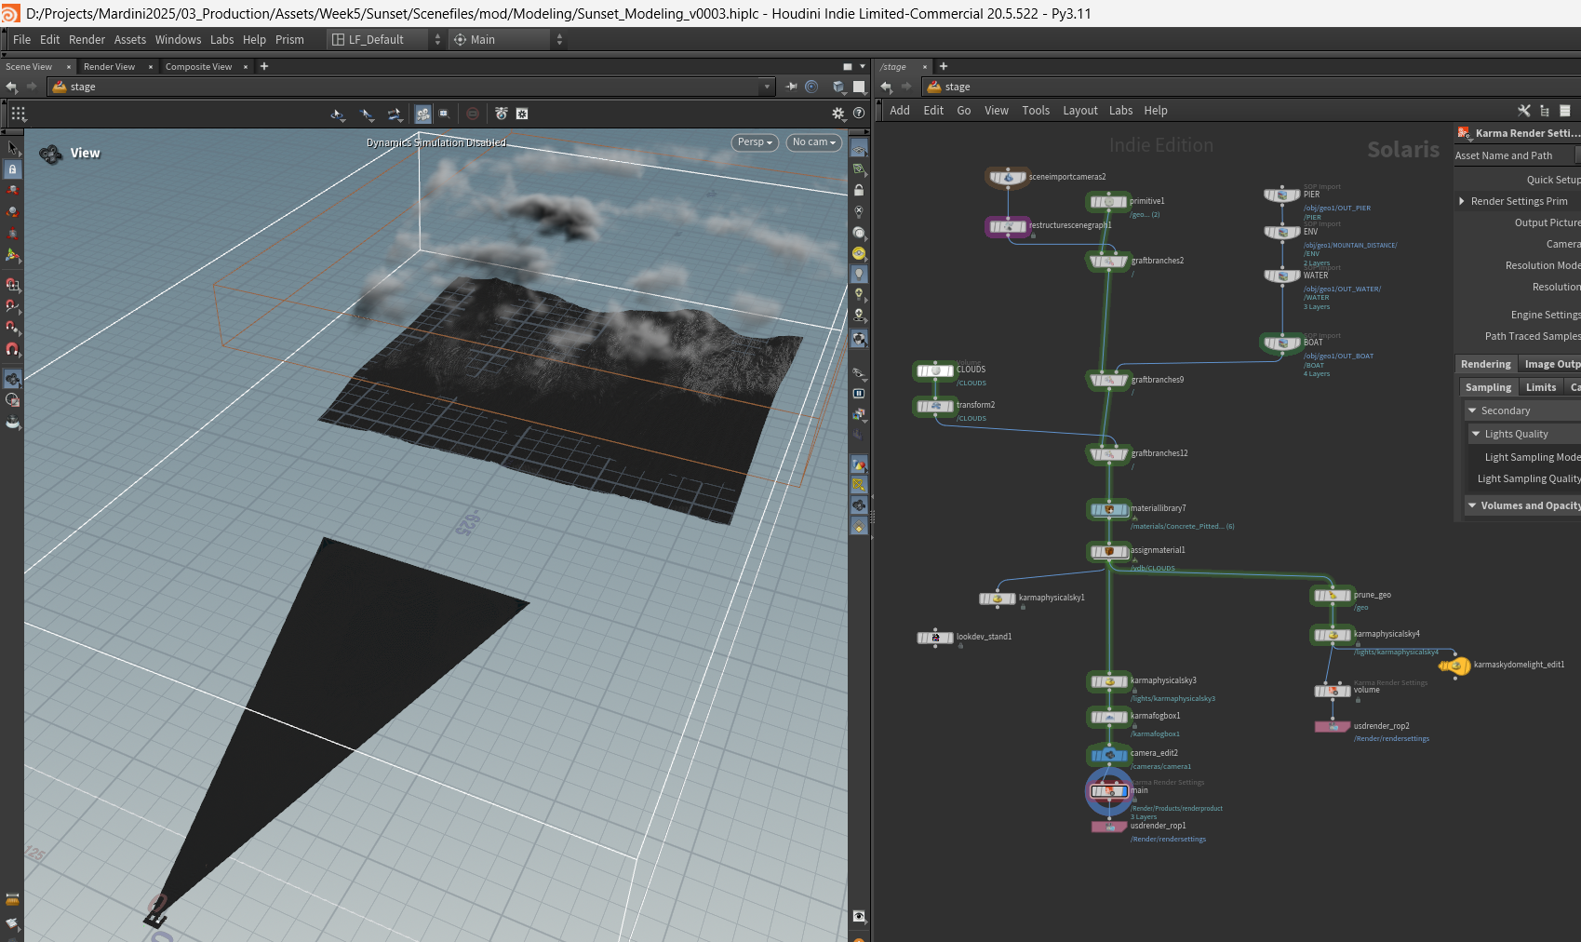The height and width of the screenshot is (942, 1581).
Task: Toggle the Normal Lighting bulb option
Action: (x=859, y=294)
